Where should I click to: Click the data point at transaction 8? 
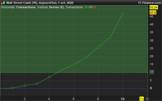coord(98,47)
